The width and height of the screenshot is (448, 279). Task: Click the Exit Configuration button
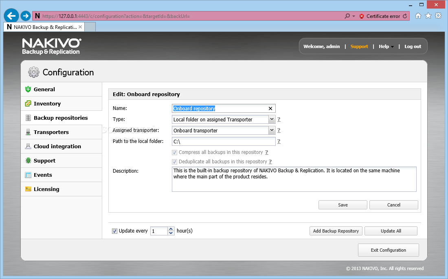pyautogui.click(x=389, y=250)
